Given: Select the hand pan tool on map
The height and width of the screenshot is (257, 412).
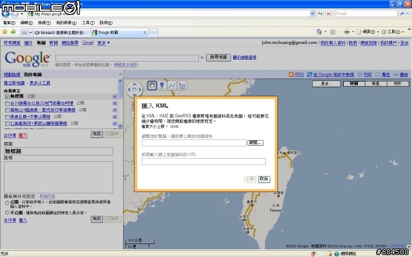Looking at the screenshot, I should coord(152,85).
